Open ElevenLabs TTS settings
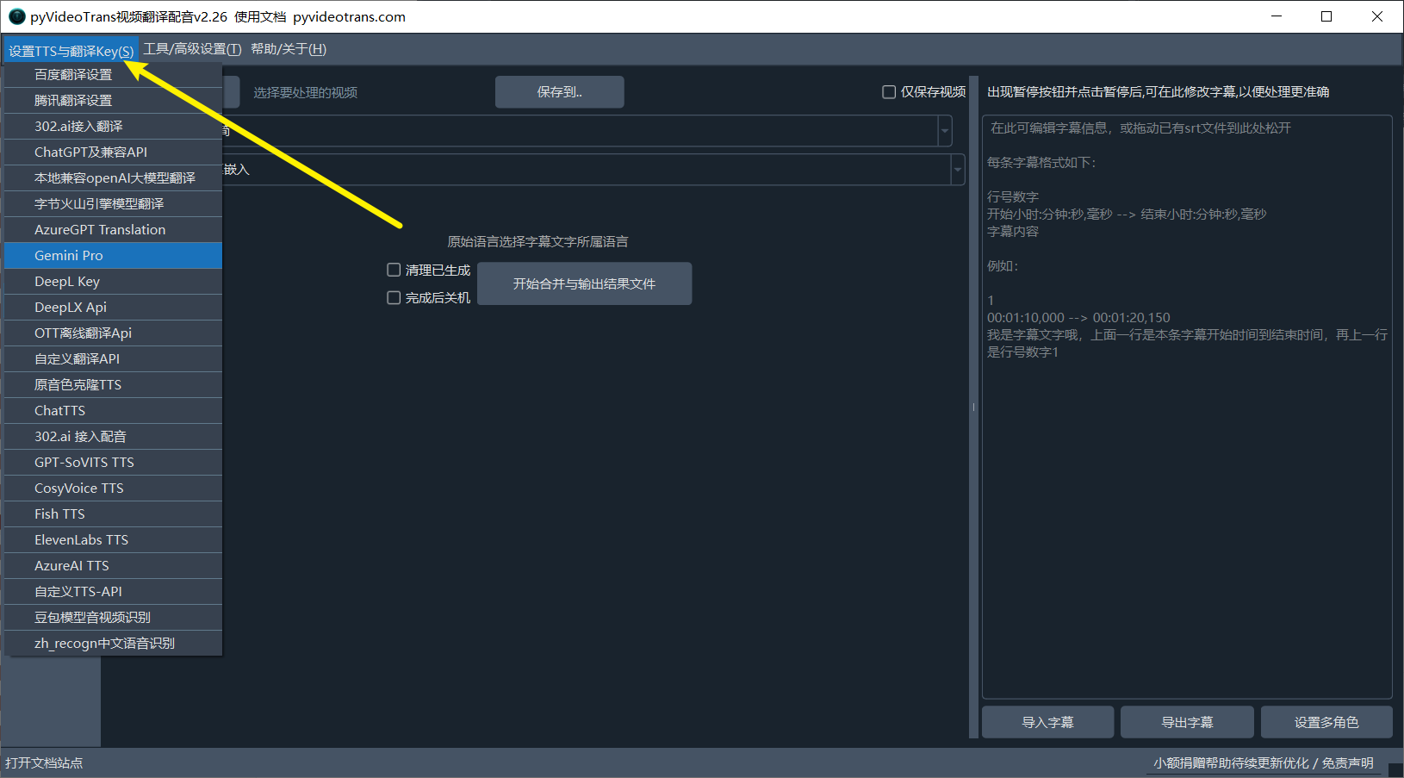This screenshot has width=1404, height=778. [113, 540]
